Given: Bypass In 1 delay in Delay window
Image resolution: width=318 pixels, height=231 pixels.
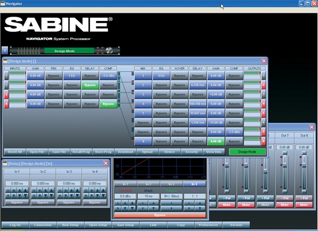Looking at the screenshot, I should [17, 202].
